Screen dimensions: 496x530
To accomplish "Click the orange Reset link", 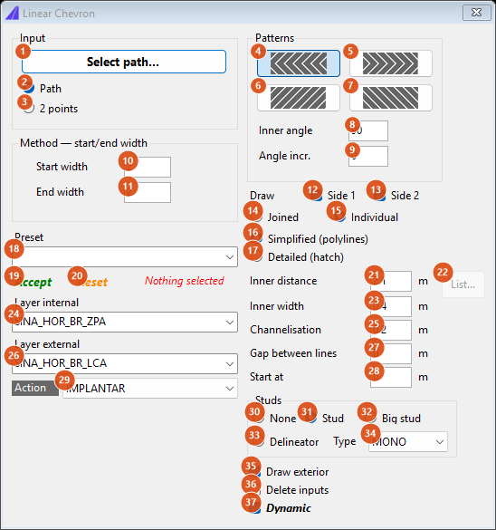I will point(92,283).
